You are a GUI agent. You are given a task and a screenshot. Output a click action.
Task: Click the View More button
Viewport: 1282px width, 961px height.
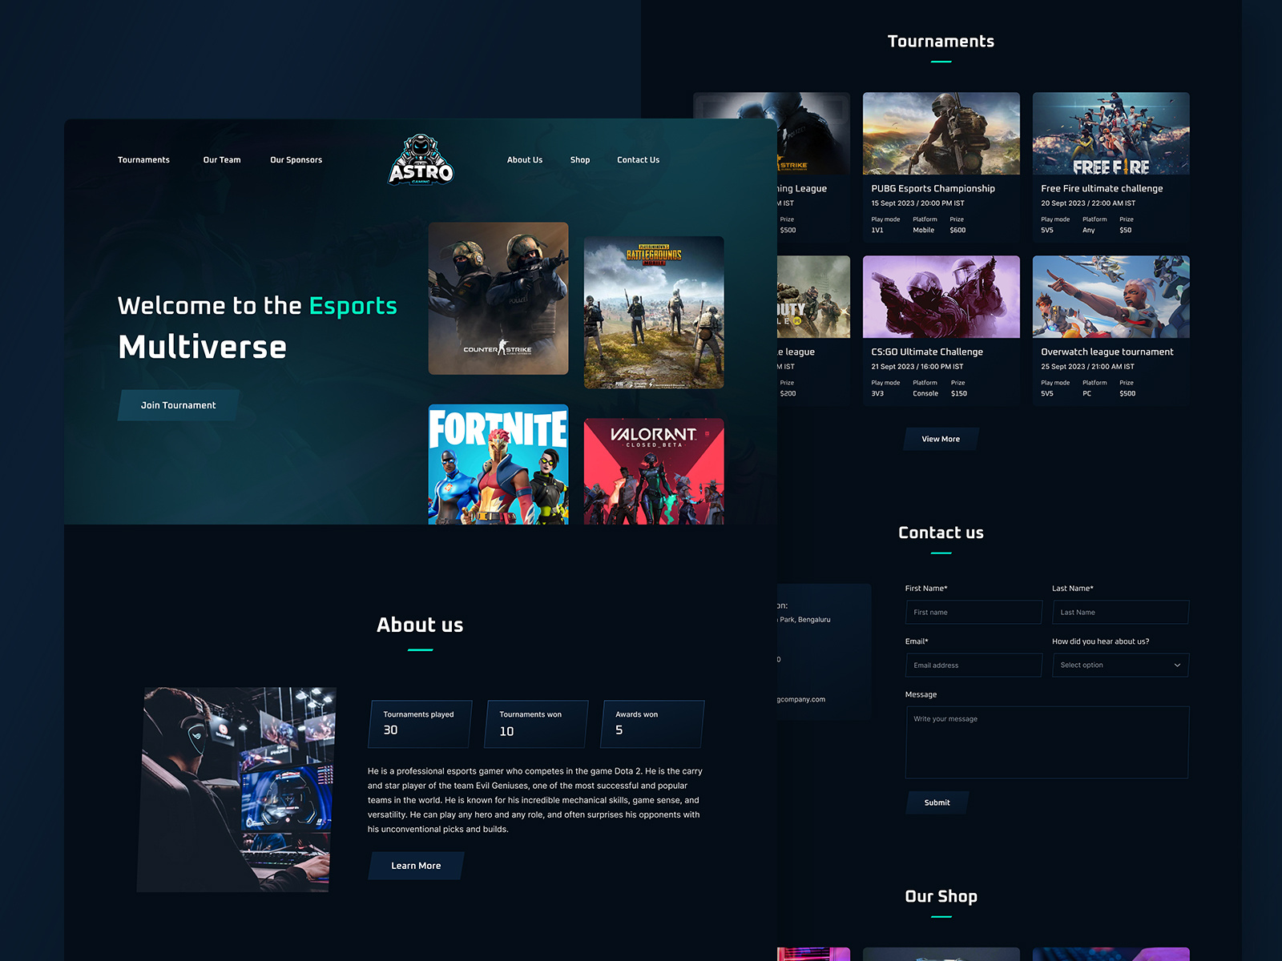941,439
